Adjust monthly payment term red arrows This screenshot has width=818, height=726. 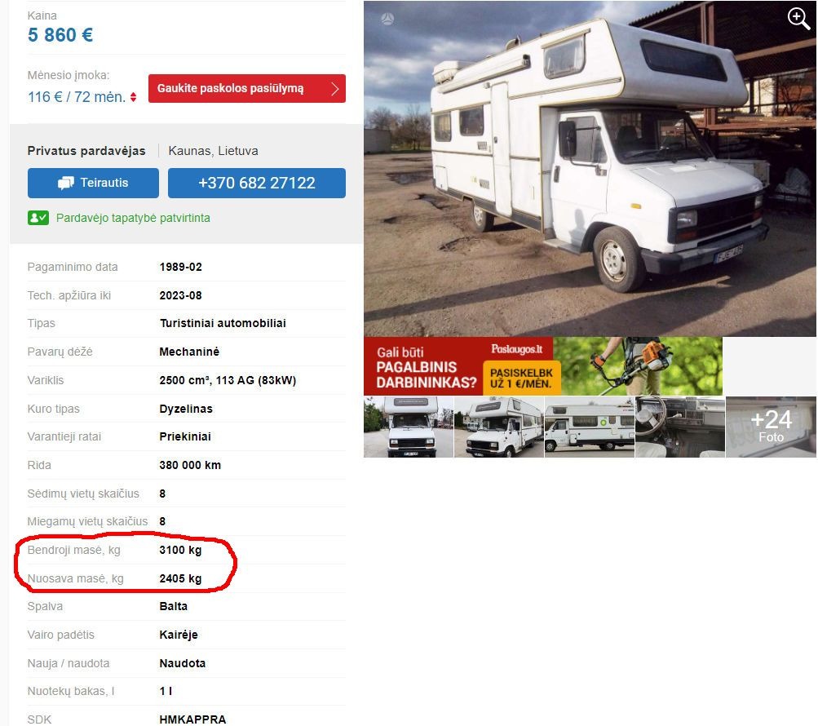point(134,97)
